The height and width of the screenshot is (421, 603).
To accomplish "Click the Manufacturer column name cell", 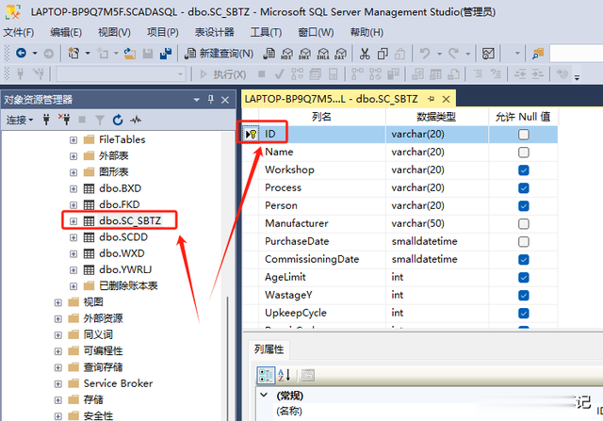I will [x=322, y=223].
